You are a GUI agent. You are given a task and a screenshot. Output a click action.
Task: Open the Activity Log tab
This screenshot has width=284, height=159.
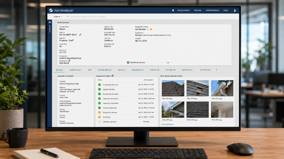click(x=205, y=70)
